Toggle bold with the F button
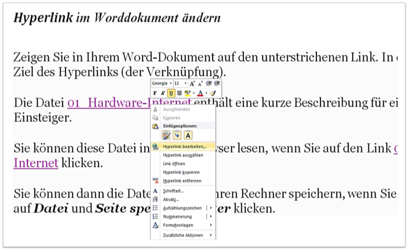This screenshot has height=250, width=408. coord(155,92)
